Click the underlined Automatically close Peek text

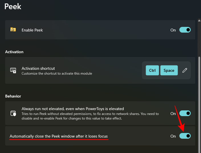pyautogui.click(x=59, y=136)
